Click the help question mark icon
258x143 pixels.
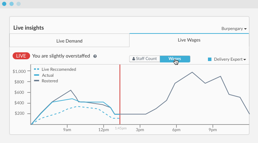pos(95,56)
